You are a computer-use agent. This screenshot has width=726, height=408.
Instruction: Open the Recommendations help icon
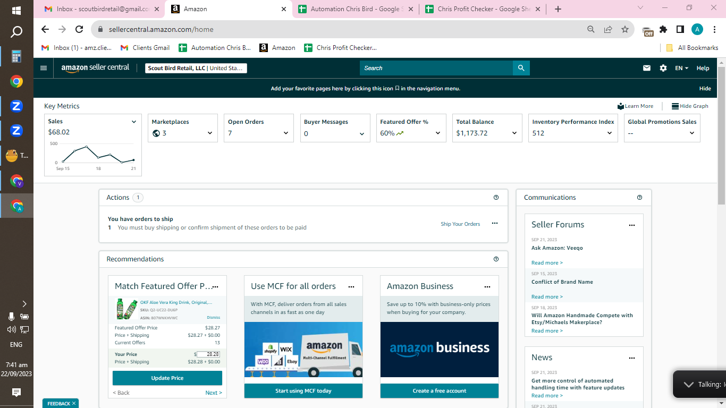[496, 259]
